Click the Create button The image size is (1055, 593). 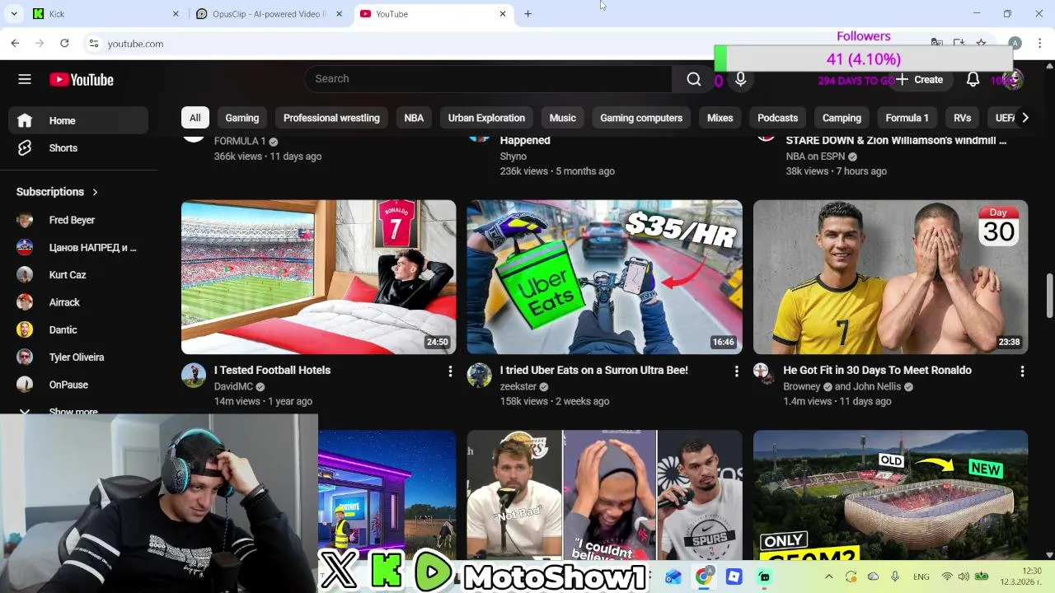point(919,80)
